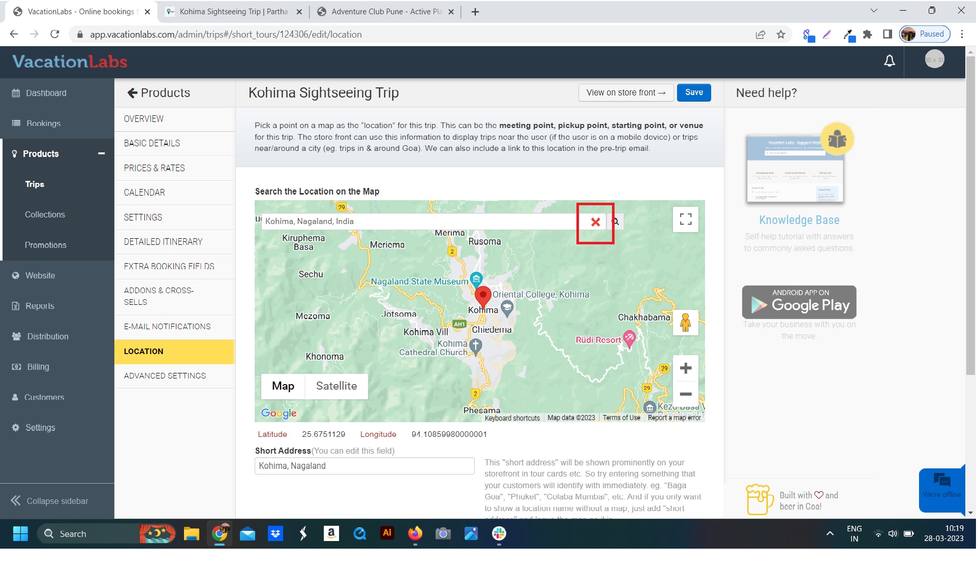
Task: Collapse the Products sidebar section
Action: pos(102,154)
